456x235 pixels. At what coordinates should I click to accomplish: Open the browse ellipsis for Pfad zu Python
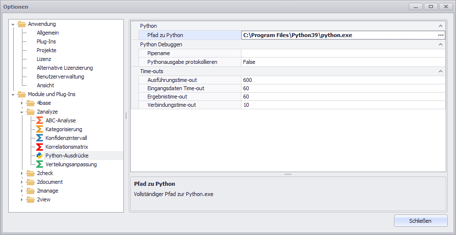[x=441, y=35]
